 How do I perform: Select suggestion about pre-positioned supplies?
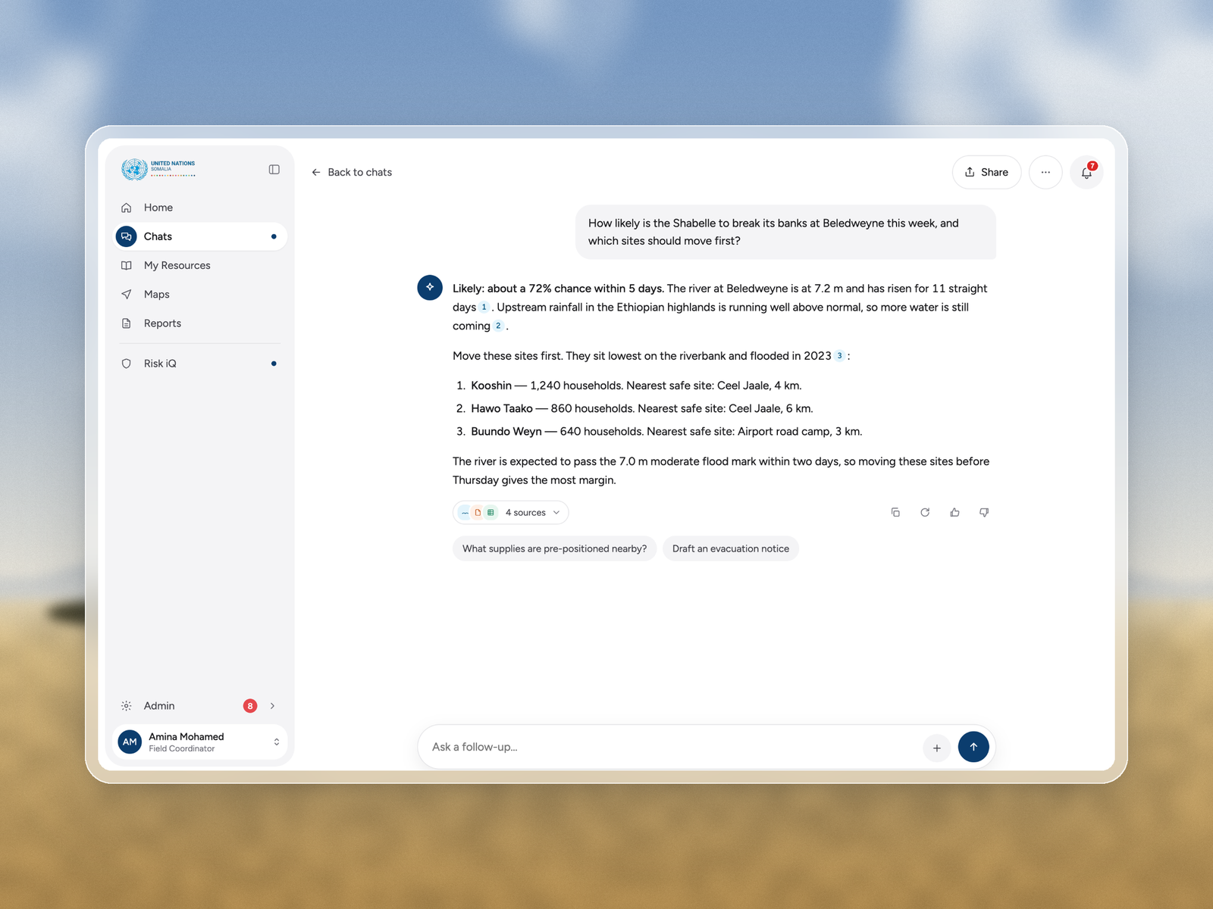555,548
